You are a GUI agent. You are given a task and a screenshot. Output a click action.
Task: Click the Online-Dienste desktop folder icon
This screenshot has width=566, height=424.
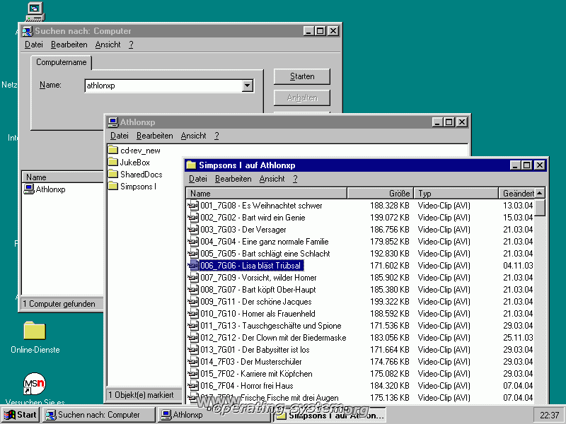coord(34,331)
